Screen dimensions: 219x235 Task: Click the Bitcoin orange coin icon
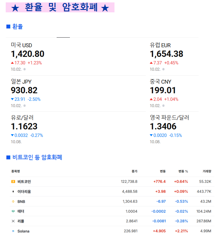tap(13, 181)
